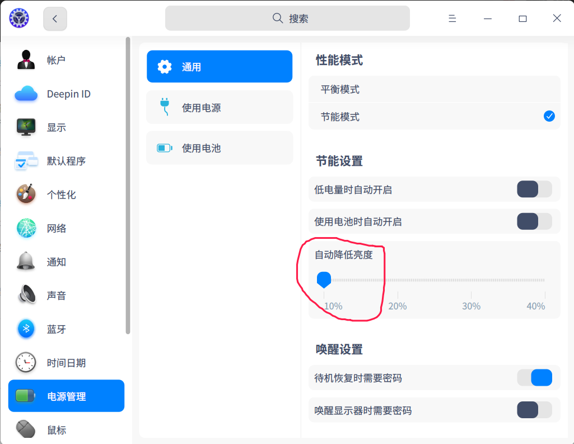Switch to the 使用电池 tab
This screenshot has width=574, height=444.
click(220, 147)
